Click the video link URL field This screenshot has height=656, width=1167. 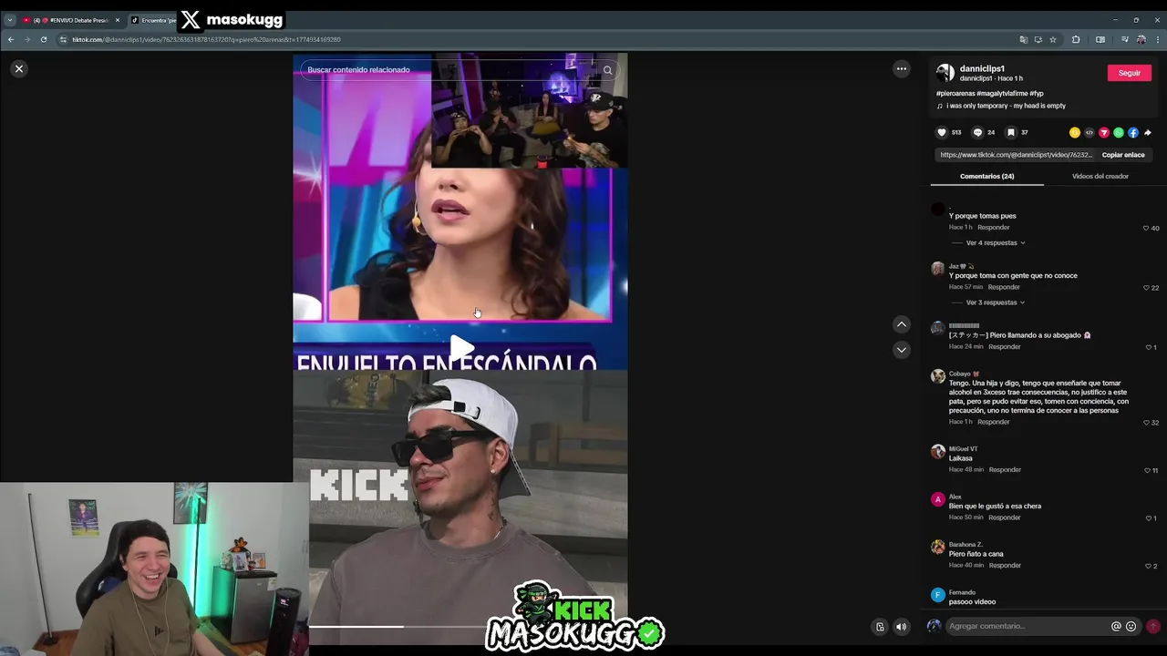point(1016,155)
